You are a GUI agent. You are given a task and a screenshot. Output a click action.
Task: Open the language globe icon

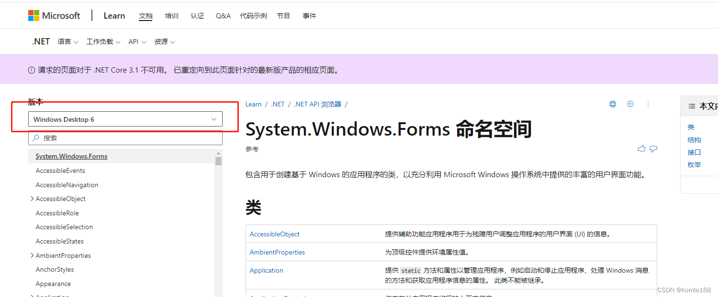coord(613,104)
